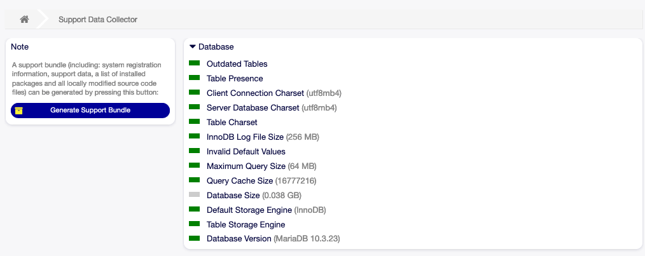Viewport: 645px width, 256px height.
Task: Select the Client Connection Charset entry
Action: (255, 93)
